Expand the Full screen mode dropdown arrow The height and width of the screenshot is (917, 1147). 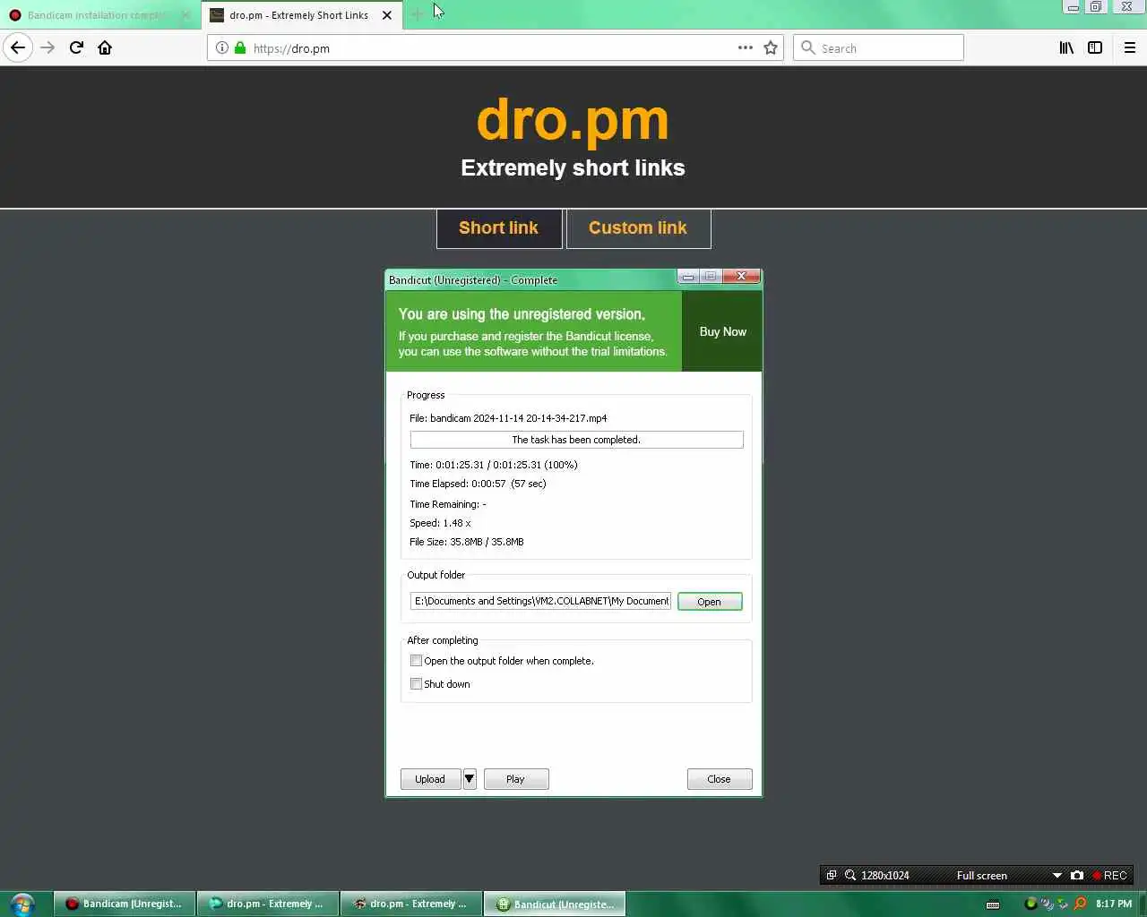(1056, 875)
